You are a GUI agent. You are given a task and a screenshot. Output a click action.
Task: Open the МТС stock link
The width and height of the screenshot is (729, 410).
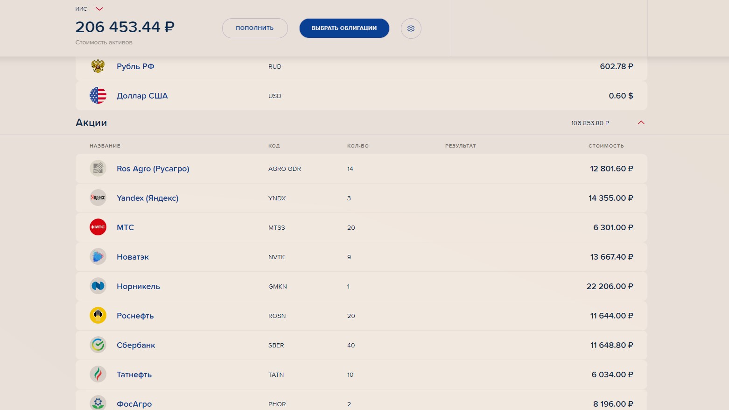point(125,227)
